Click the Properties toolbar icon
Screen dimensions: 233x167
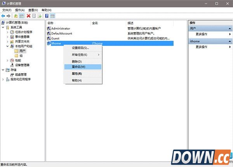coord(34,16)
